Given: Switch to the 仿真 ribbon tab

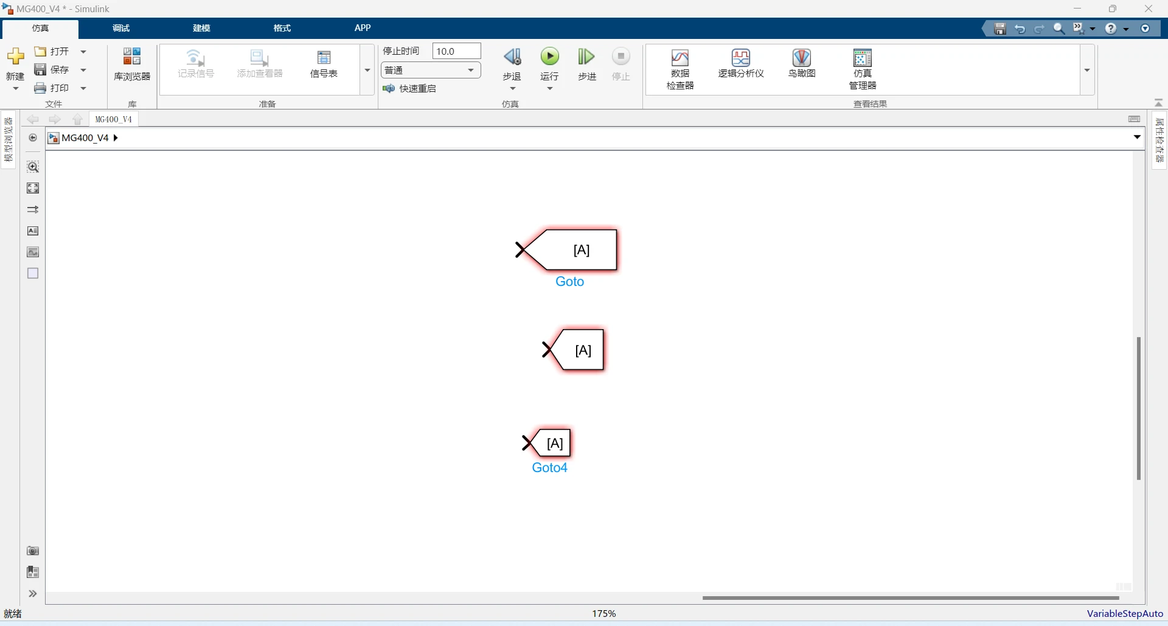Looking at the screenshot, I should click(40, 29).
